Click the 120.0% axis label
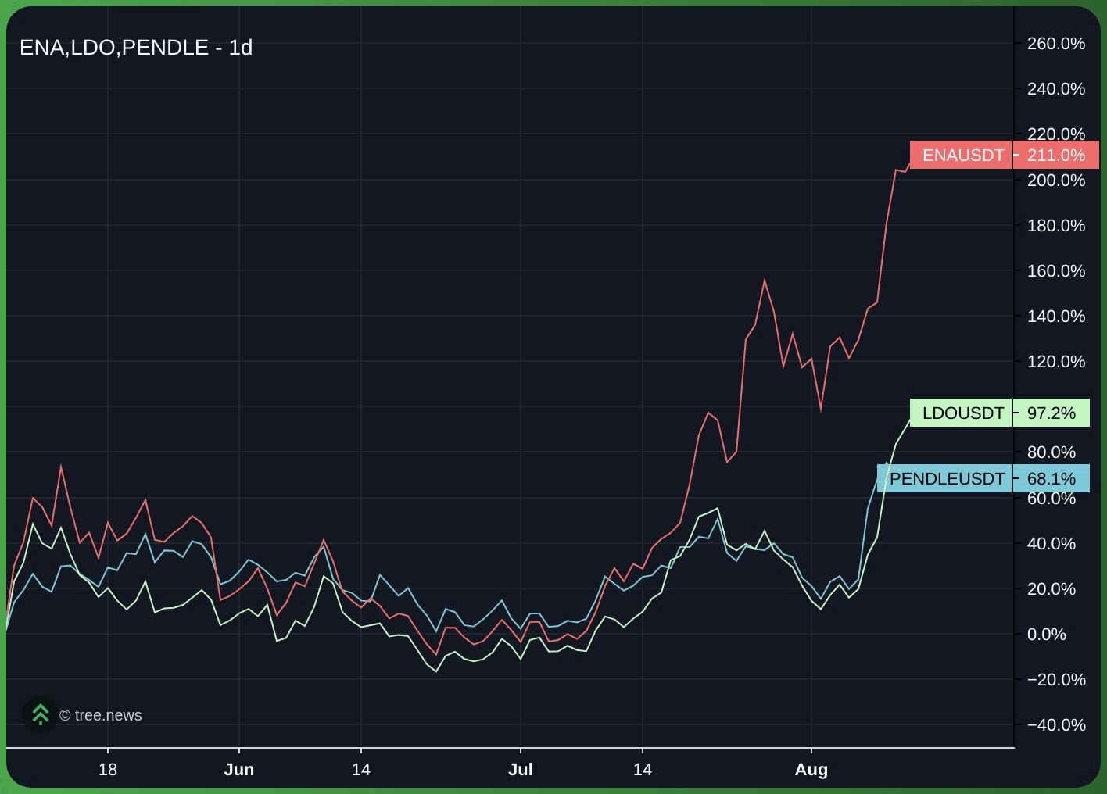Viewport: 1107px width, 794px height. coord(1055,362)
